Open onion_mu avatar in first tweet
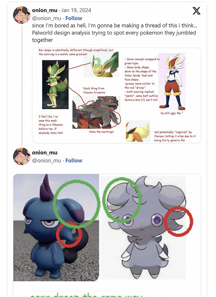The width and height of the screenshot is (216, 297). (x=22, y=15)
